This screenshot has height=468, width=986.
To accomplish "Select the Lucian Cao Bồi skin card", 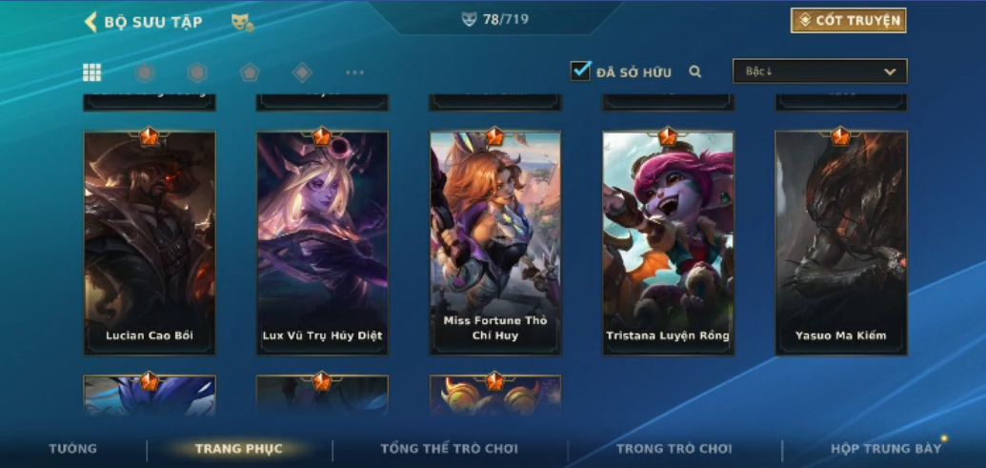I will [150, 243].
